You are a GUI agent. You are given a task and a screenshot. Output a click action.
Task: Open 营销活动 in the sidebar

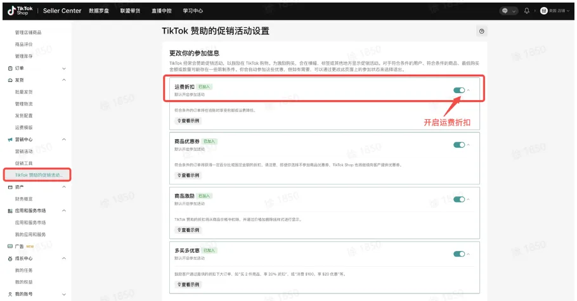click(x=23, y=151)
